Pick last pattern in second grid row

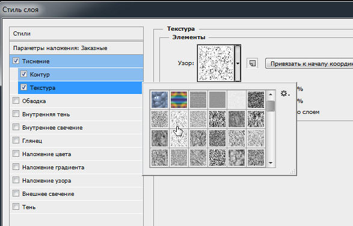tap(256, 119)
